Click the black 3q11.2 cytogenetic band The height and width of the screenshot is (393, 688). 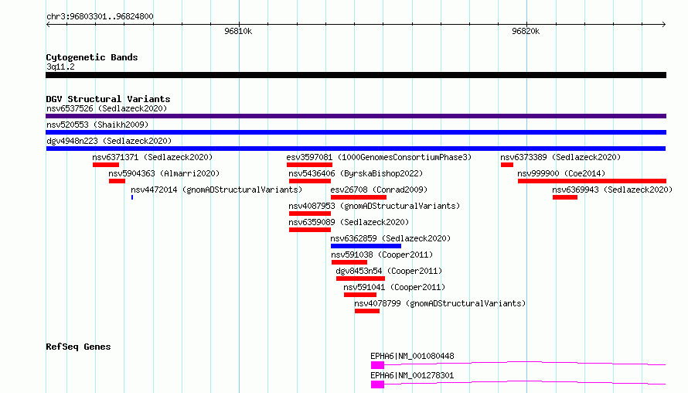(356, 75)
